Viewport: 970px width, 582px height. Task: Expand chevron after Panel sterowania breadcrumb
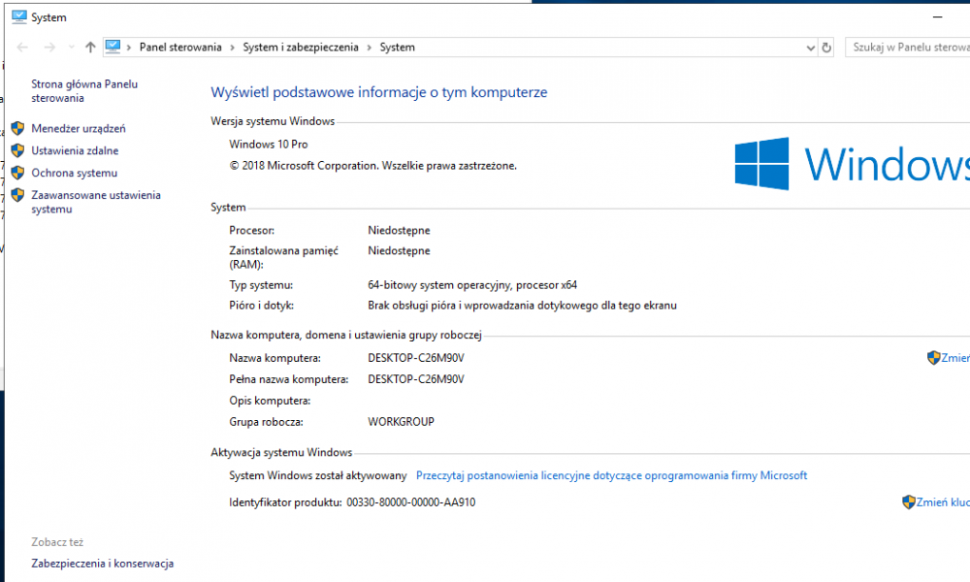click(x=232, y=48)
